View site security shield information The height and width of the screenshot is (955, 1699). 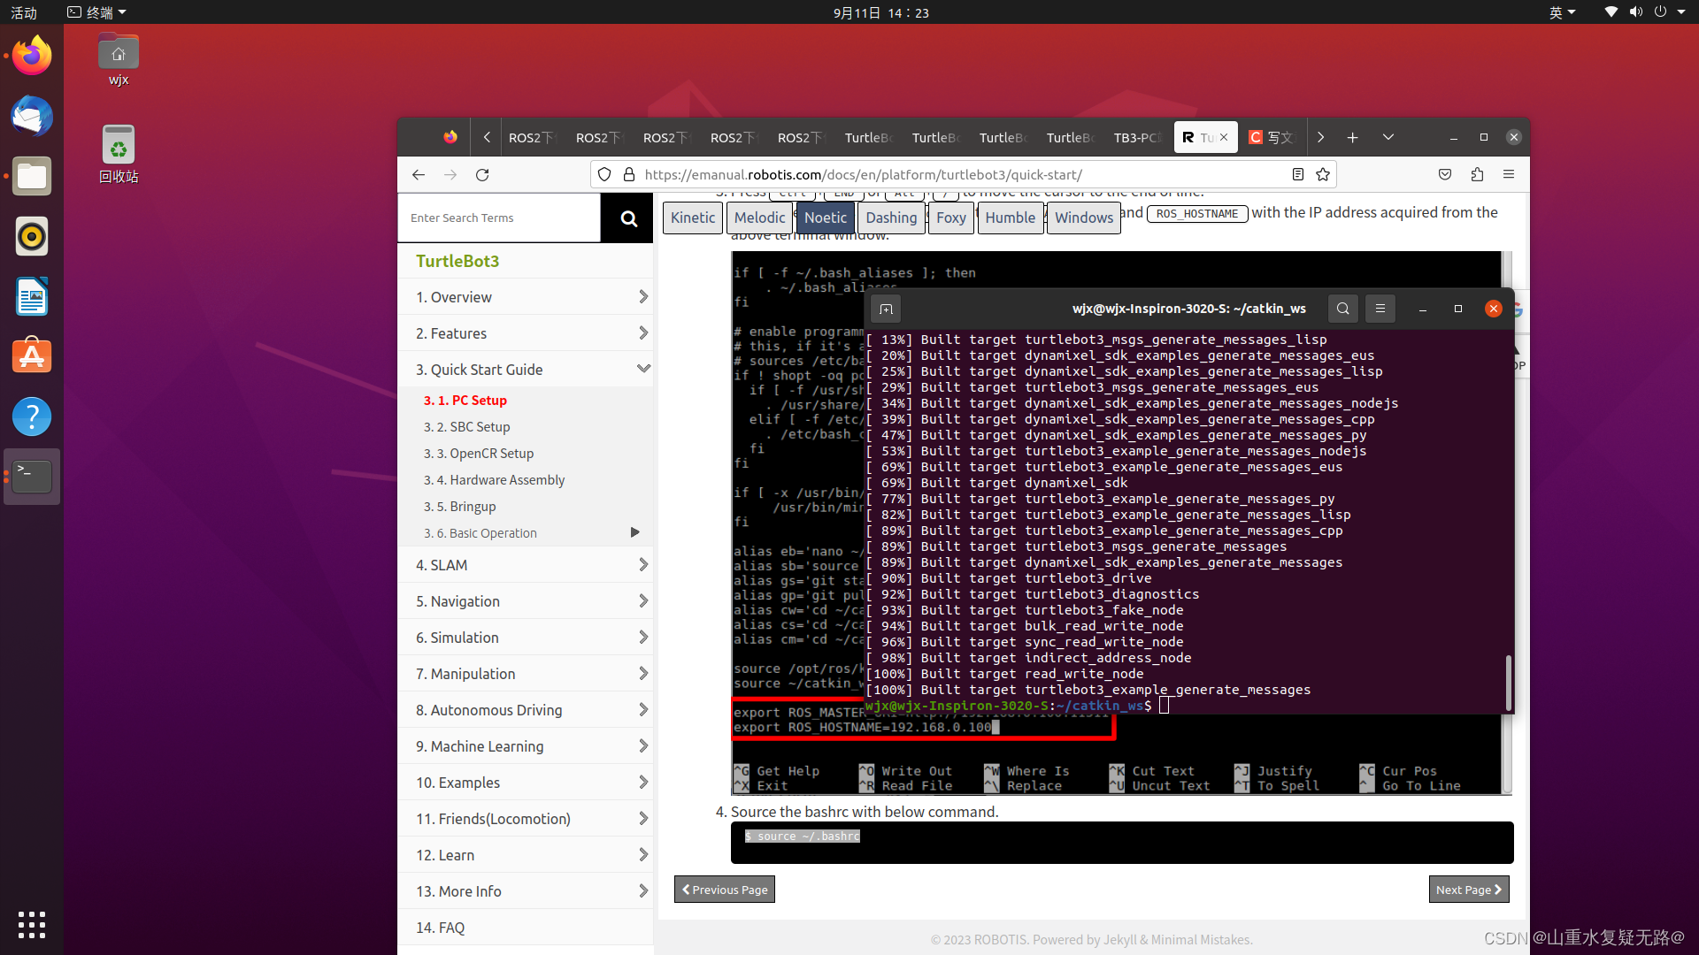point(604,175)
